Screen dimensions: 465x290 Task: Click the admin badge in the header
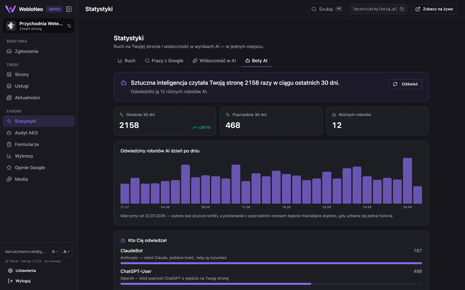(x=54, y=9)
